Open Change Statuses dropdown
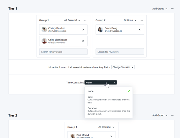The width and height of the screenshot is (180, 138). click(123, 67)
